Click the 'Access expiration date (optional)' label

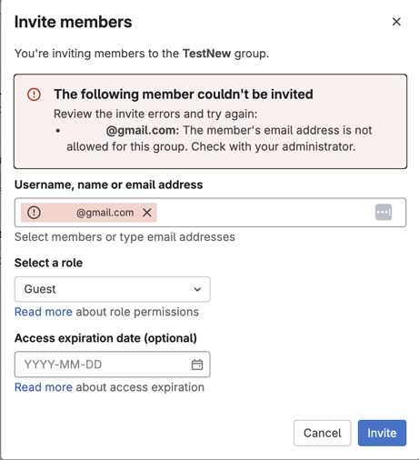pos(105,338)
